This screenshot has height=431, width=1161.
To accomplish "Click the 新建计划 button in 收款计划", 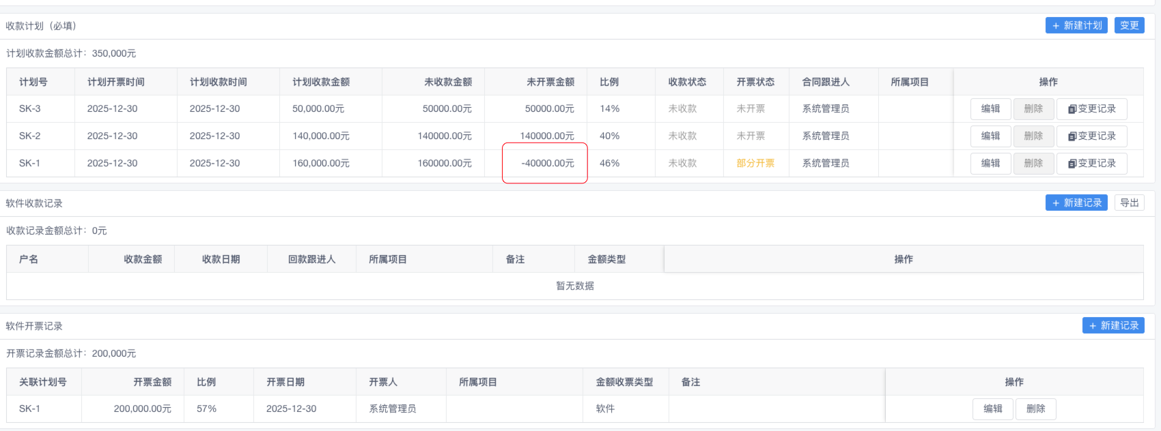I will click(1076, 25).
